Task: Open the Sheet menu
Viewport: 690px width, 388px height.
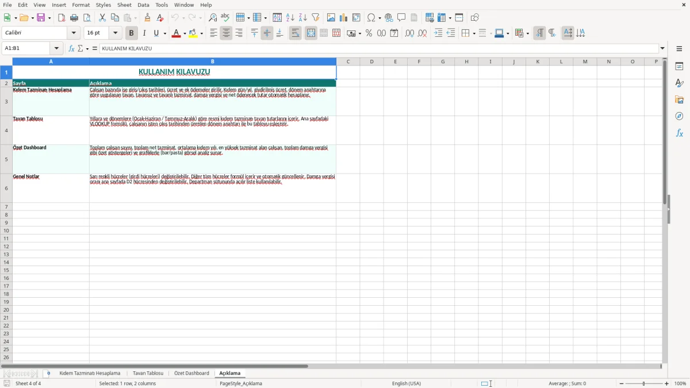Action: click(124, 5)
